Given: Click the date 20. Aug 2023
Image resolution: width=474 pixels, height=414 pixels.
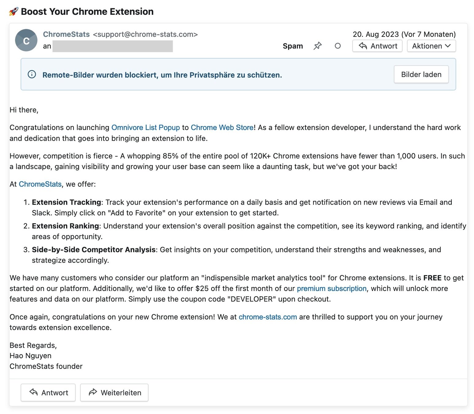Looking at the screenshot, I should point(376,34).
